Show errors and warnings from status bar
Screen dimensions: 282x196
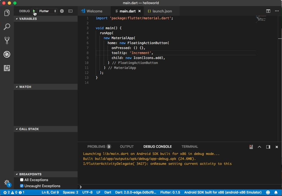click(x=14, y=192)
